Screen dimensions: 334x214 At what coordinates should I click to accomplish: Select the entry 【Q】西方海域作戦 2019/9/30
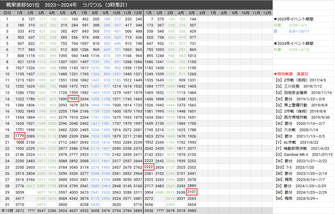tap(302, 118)
